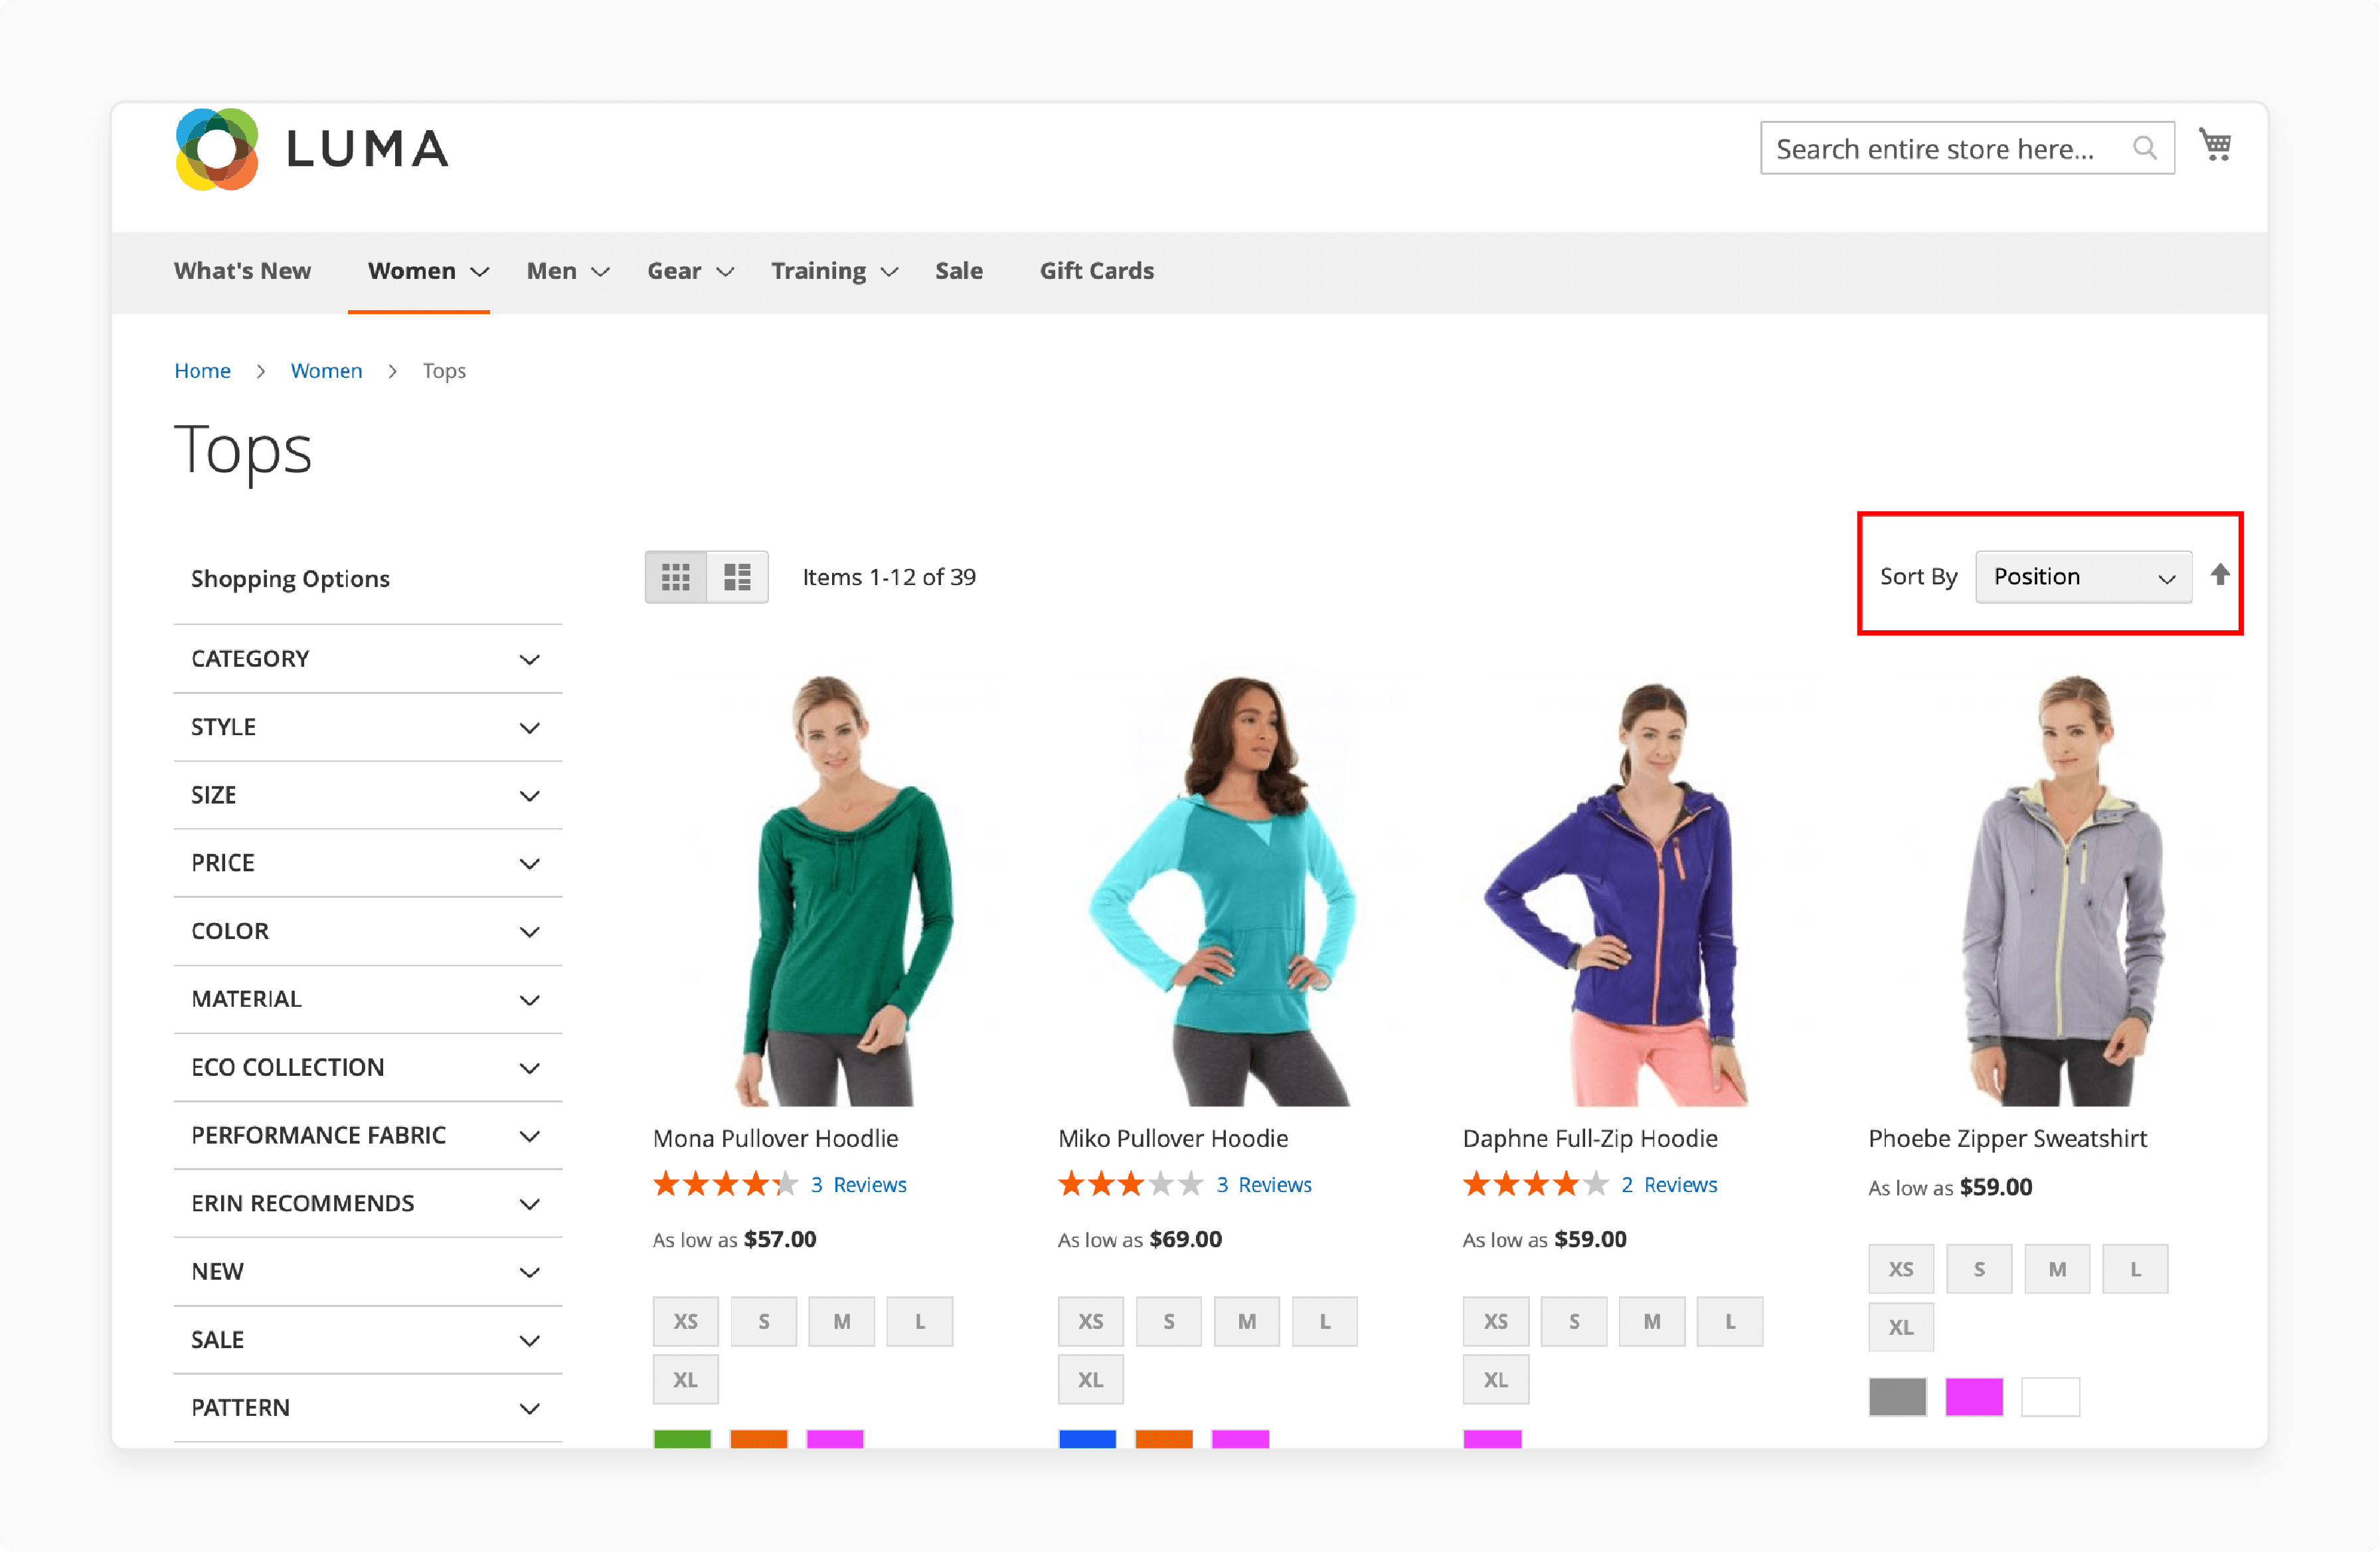View Mona Pullover Hoodlie reviews

[858, 1185]
